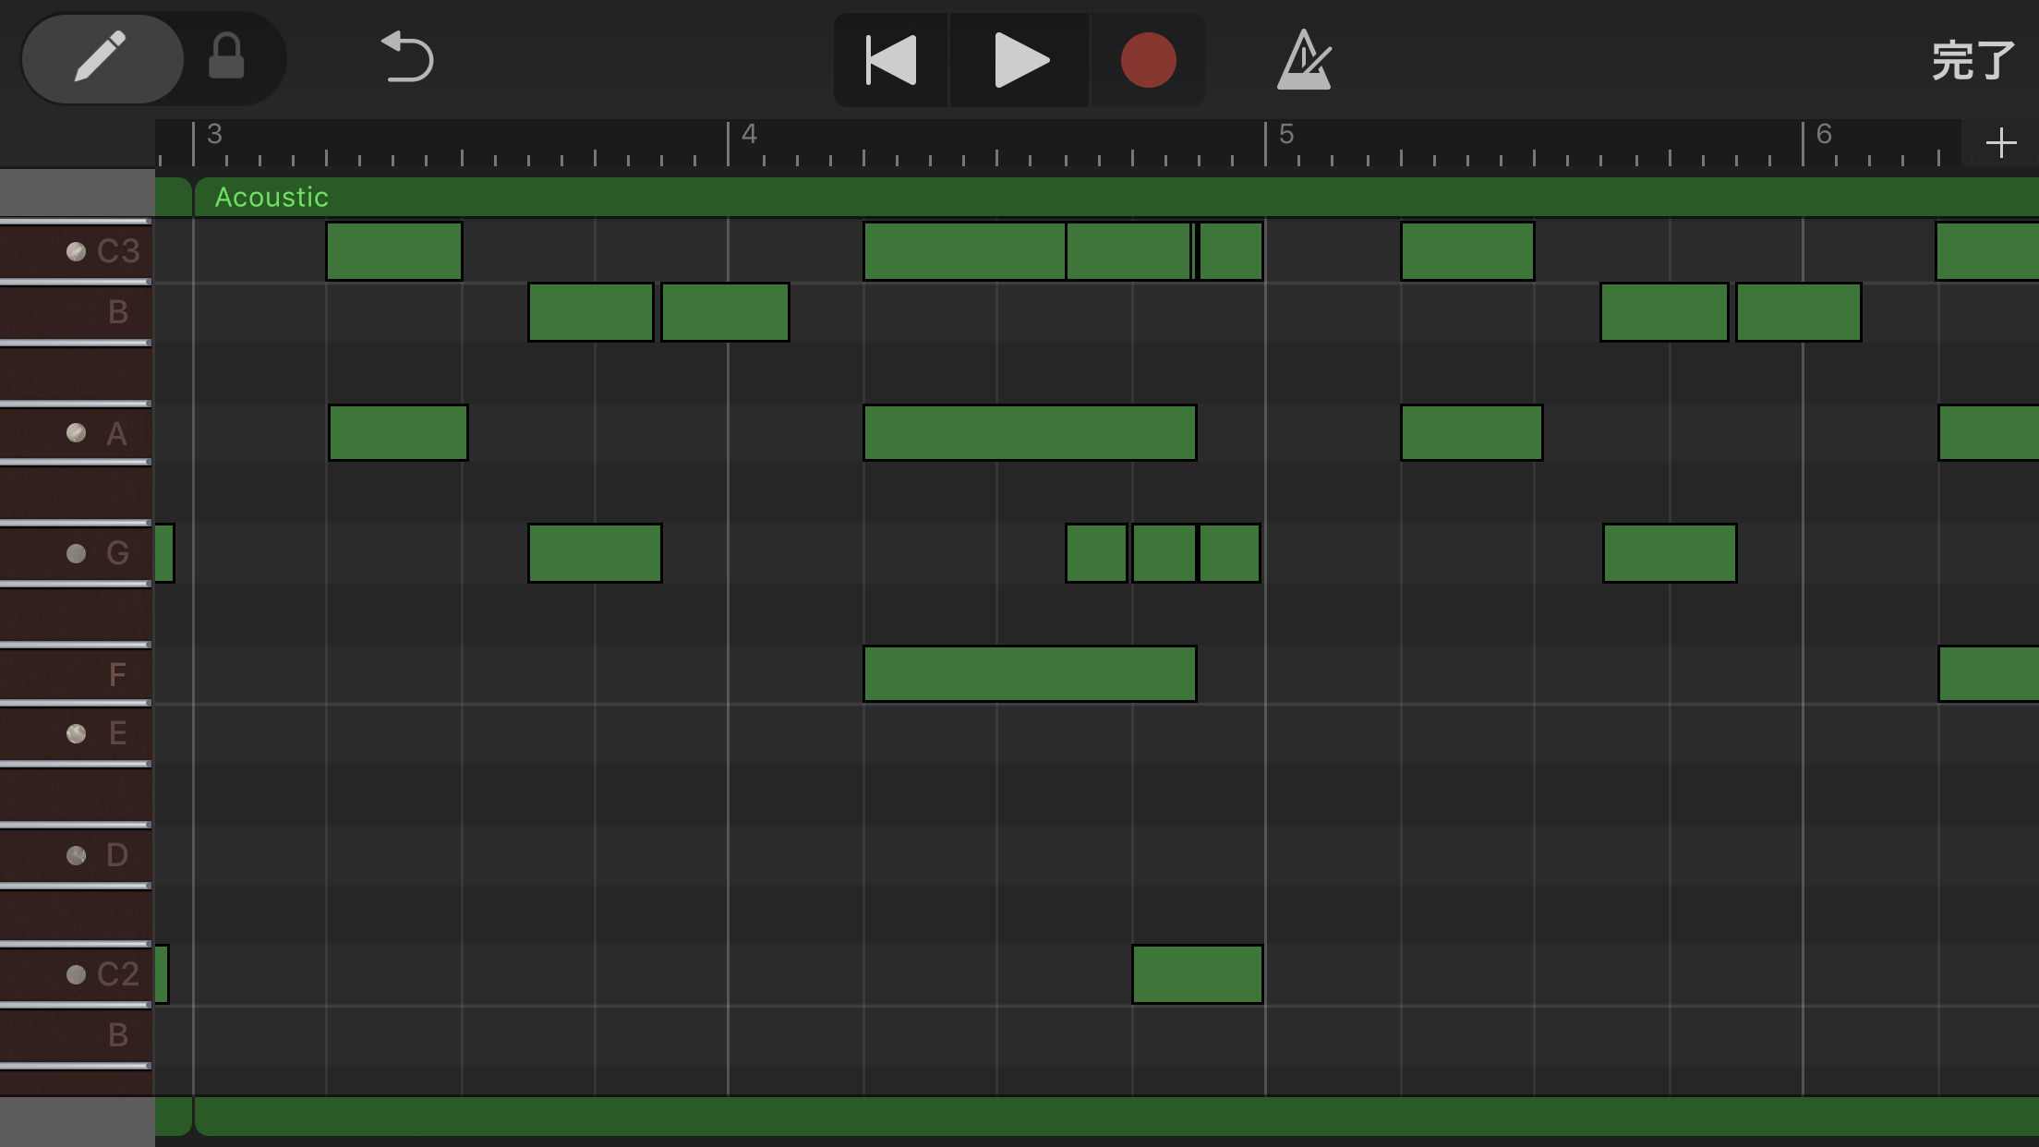Play the lowest B fret below C2
Image resolution: width=2039 pixels, height=1147 pixels.
[77, 1035]
